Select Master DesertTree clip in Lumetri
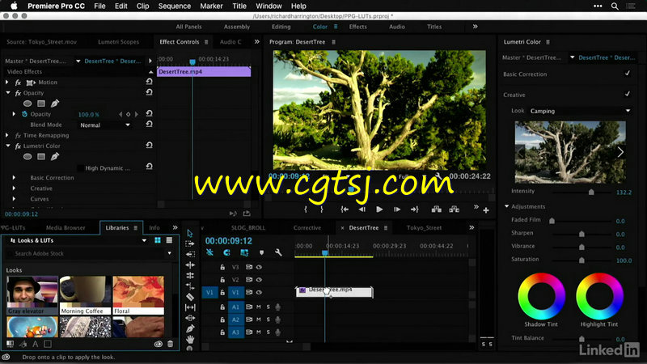Screen dimensions: 647x364 pos(531,57)
